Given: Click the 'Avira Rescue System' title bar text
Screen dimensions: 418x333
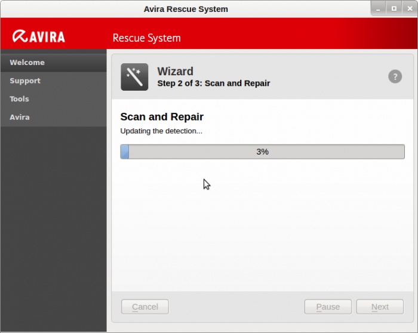Looking at the screenshot, I should (x=186, y=9).
